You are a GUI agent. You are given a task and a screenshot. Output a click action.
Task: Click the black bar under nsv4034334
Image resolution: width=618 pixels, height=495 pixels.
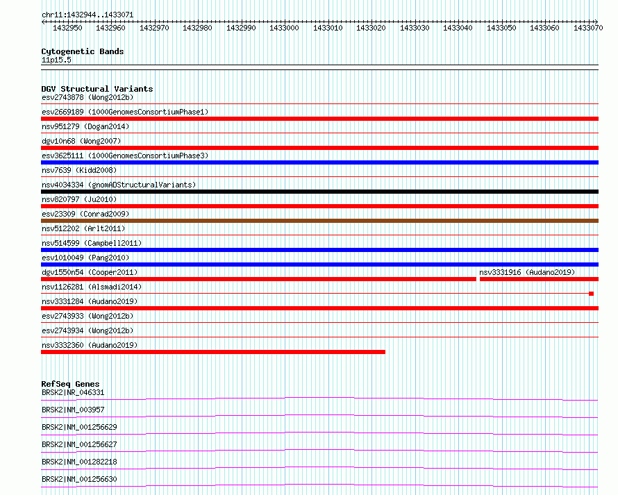point(319,192)
